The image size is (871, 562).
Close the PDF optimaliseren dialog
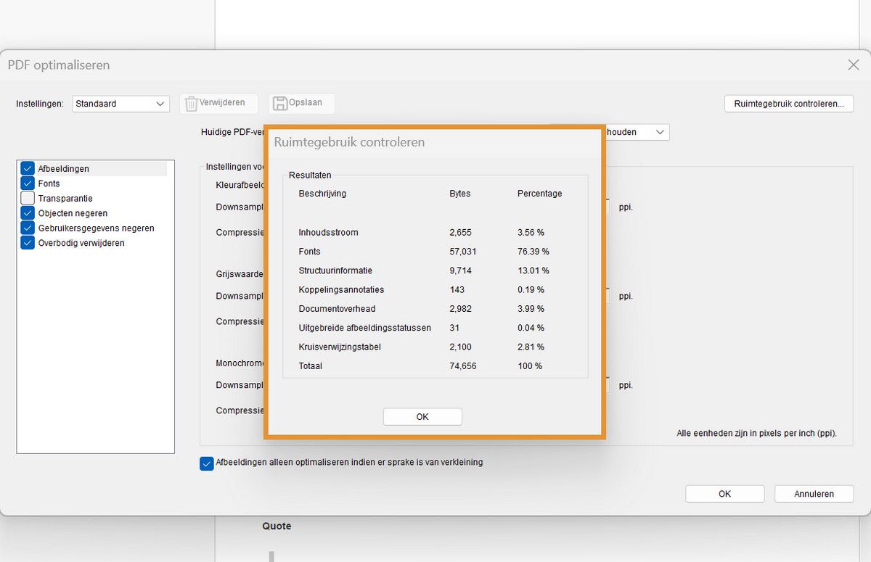[x=853, y=64]
